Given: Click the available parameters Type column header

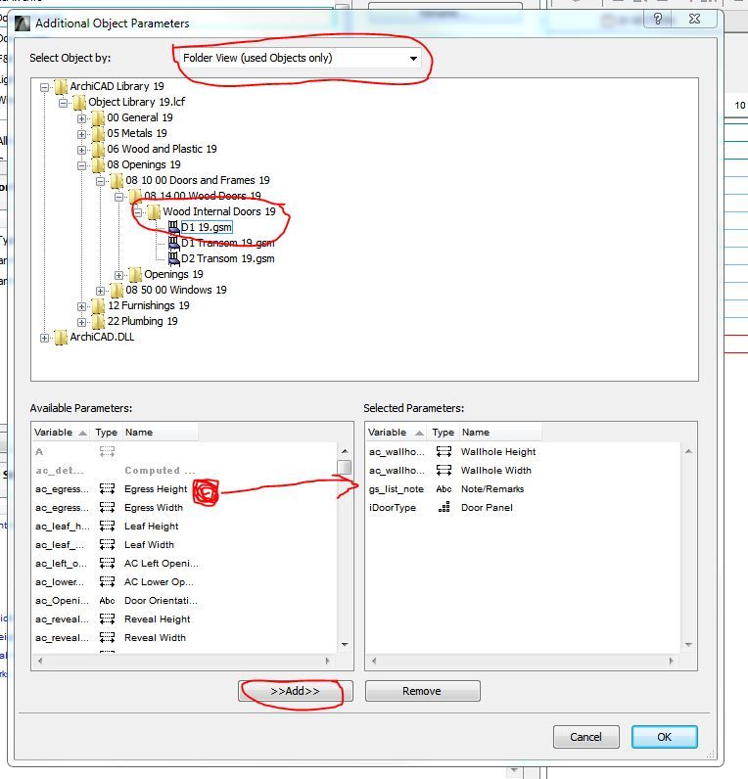Looking at the screenshot, I should point(107,433).
